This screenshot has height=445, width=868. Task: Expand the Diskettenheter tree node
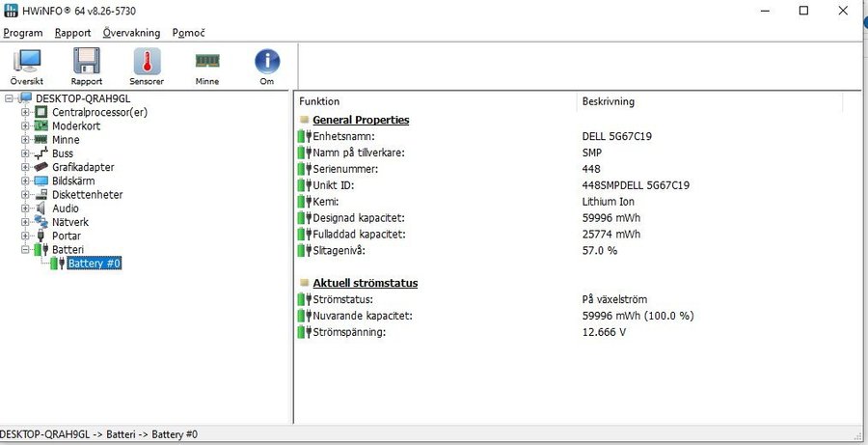[25, 195]
